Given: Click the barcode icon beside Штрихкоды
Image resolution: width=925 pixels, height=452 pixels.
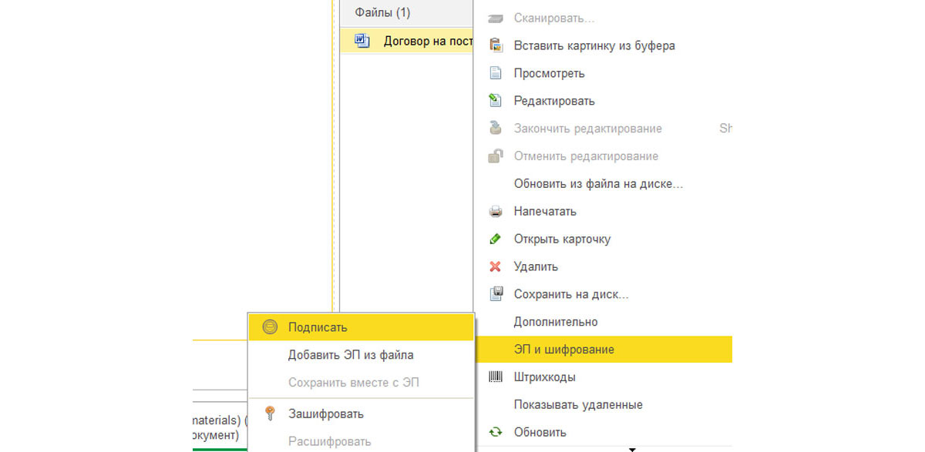Looking at the screenshot, I should pos(496,377).
